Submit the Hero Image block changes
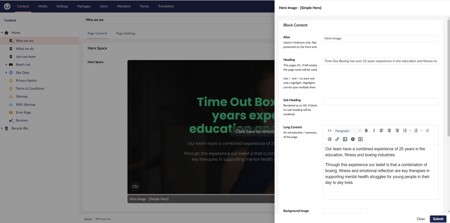Screen dimensions: 450x223 click(438, 219)
